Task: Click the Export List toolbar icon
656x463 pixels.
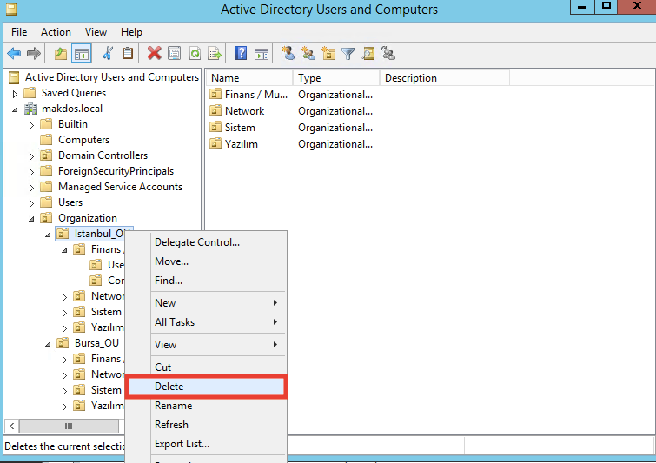Action: point(215,54)
